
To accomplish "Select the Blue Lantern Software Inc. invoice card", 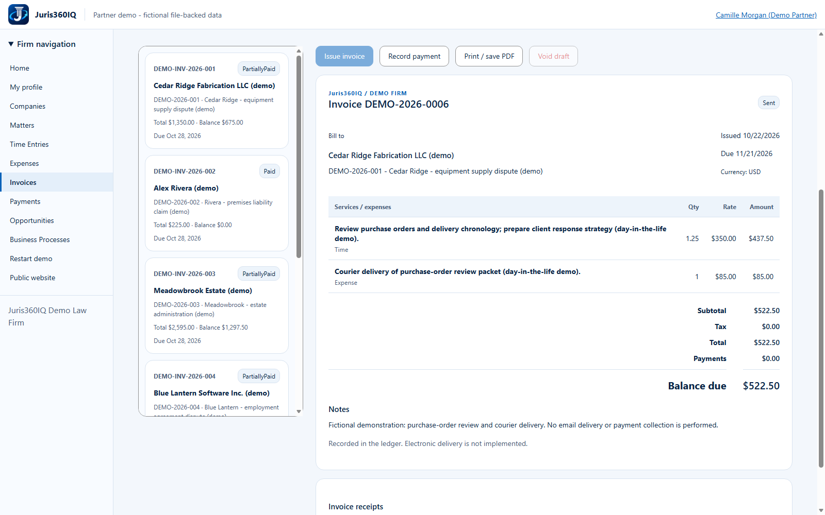I will pos(217,388).
